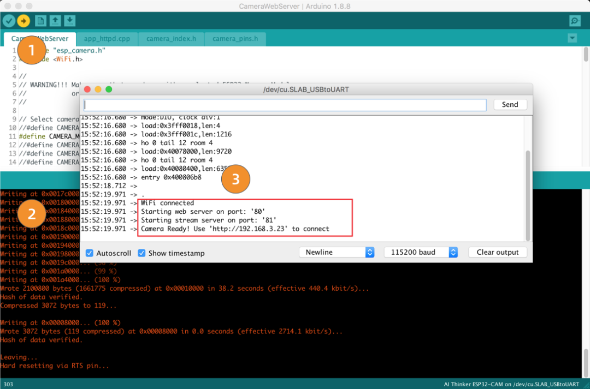Image resolution: width=590 pixels, height=389 pixels.
Task: Close the serial monitor window
Action: tap(87, 89)
